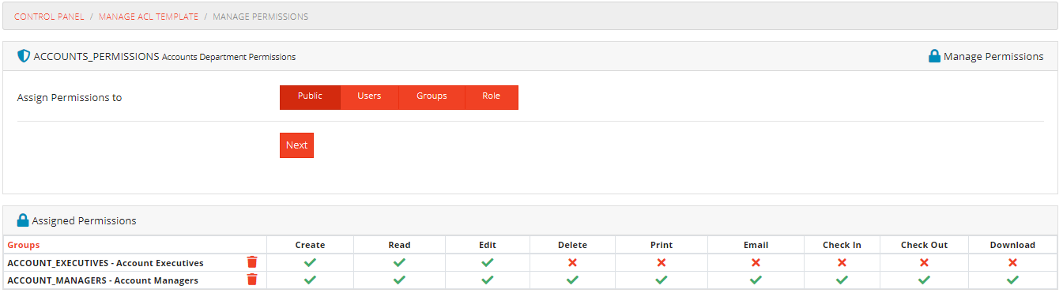This screenshot has width=1063, height=297.
Task: Delete the ACCOUNT_EXECUTIVES group permission row
Action: pyautogui.click(x=252, y=262)
